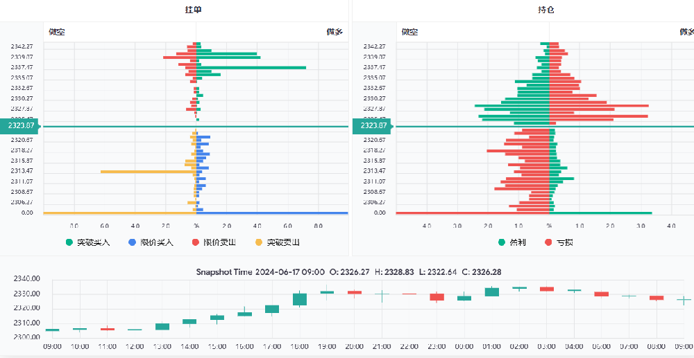
Task: Click long green 突破买入 bar at 2337.47
Action: [x=251, y=68]
